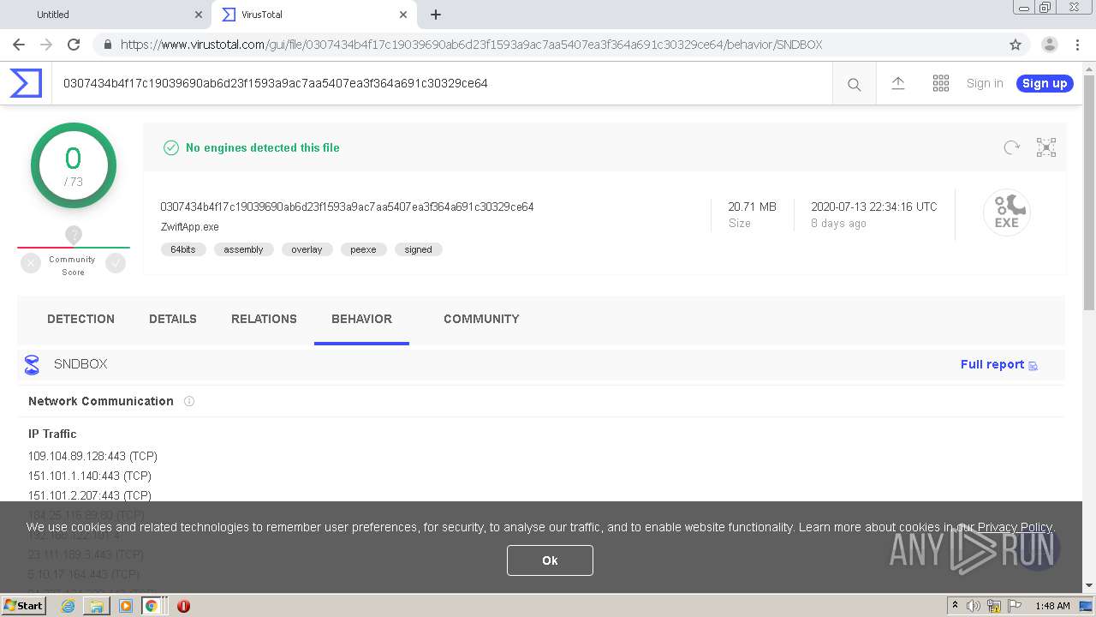Click IP 109.104.89.128:443 (TCP)

click(92, 456)
